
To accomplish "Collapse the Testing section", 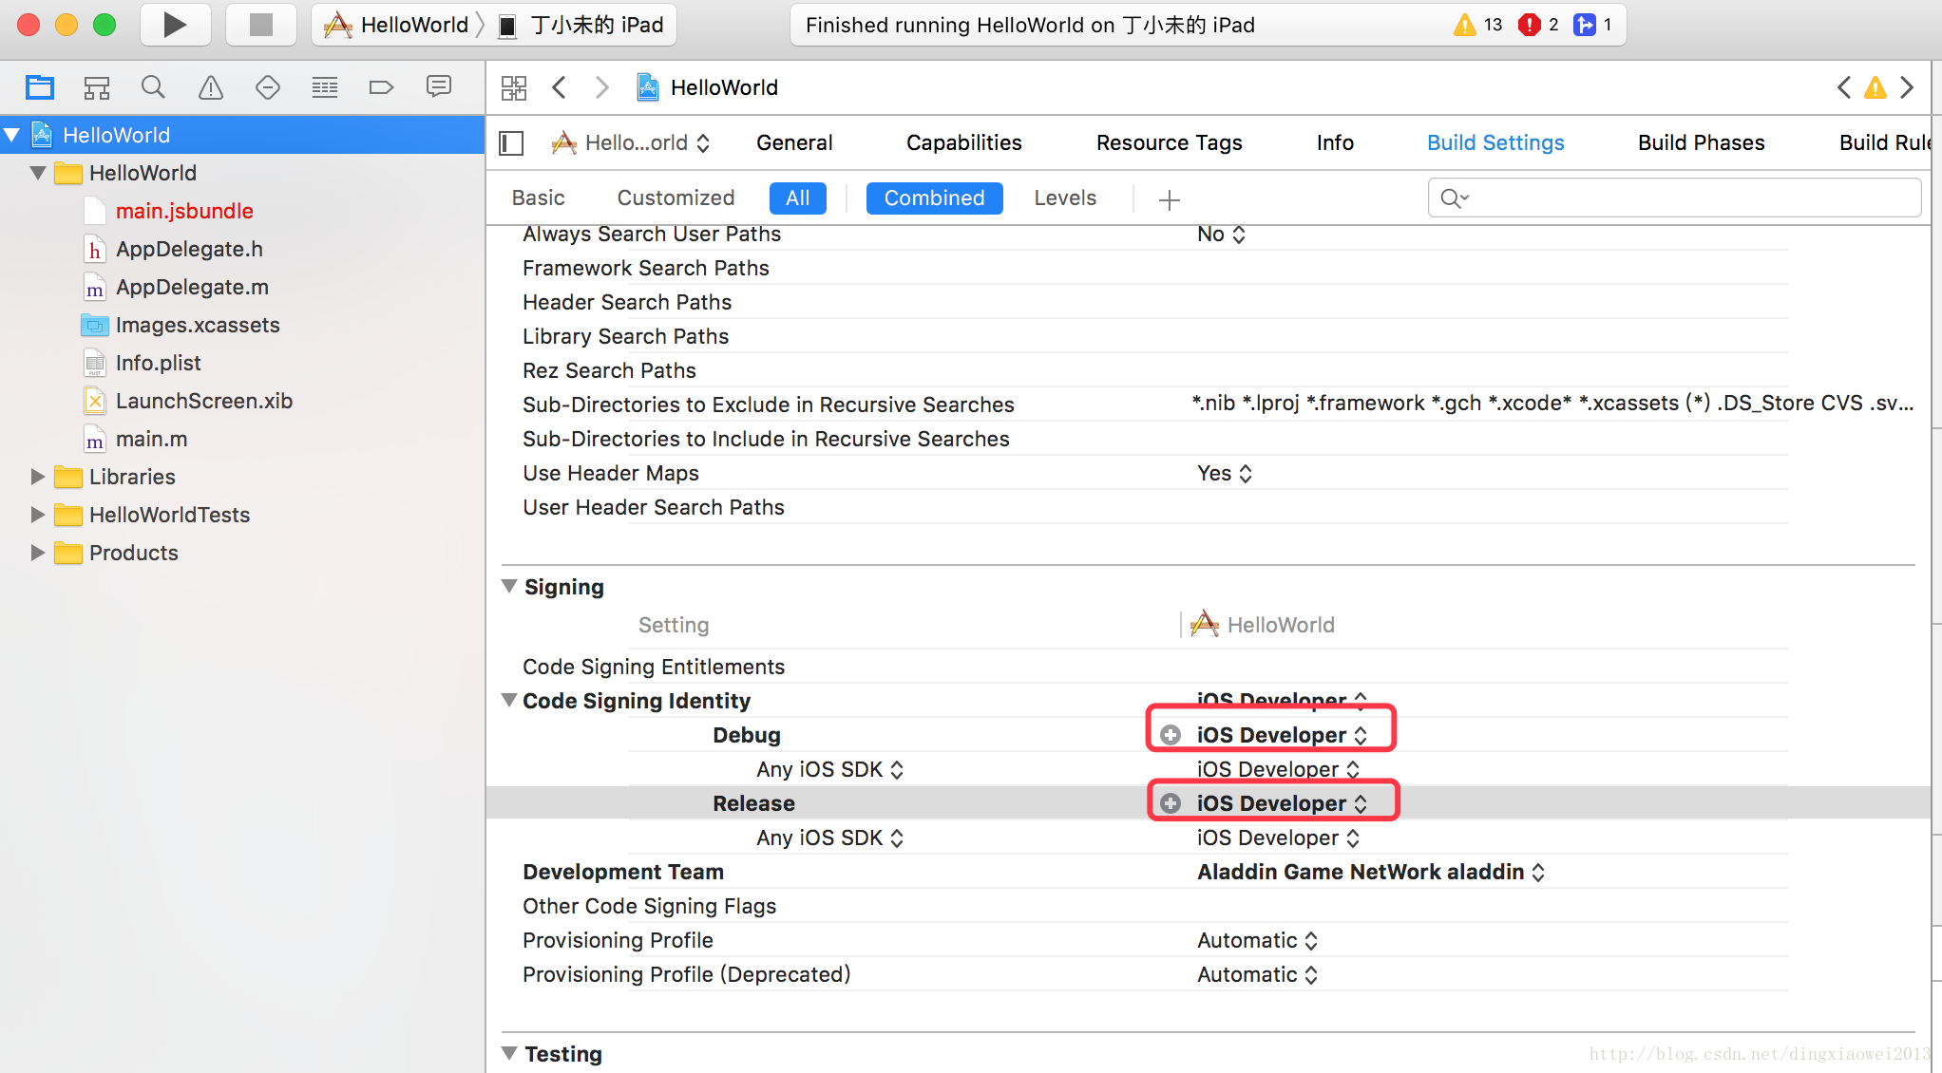I will click(x=509, y=1053).
